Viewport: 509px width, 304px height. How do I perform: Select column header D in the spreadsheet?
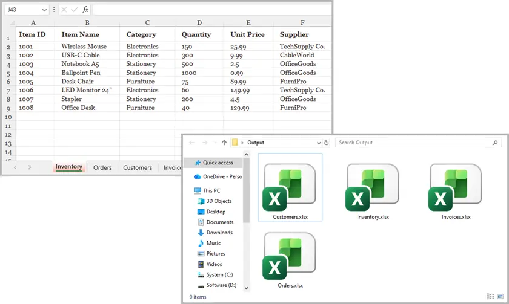[199, 23]
